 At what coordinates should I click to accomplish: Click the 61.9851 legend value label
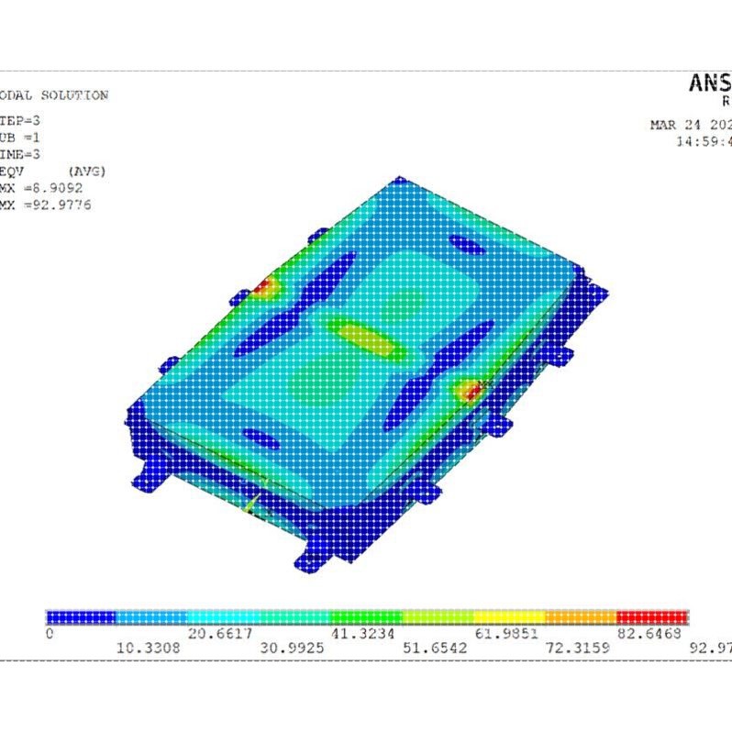click(506, 634)
